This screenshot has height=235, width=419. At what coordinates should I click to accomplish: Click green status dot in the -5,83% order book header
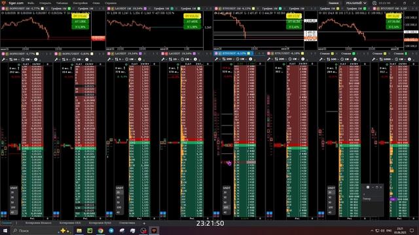click(x=72, y=65)
